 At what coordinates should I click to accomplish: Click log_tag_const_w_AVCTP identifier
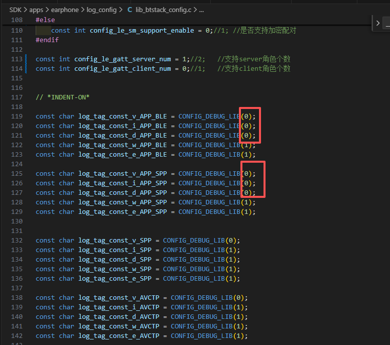pyautogui.click(x=119, y=326)
